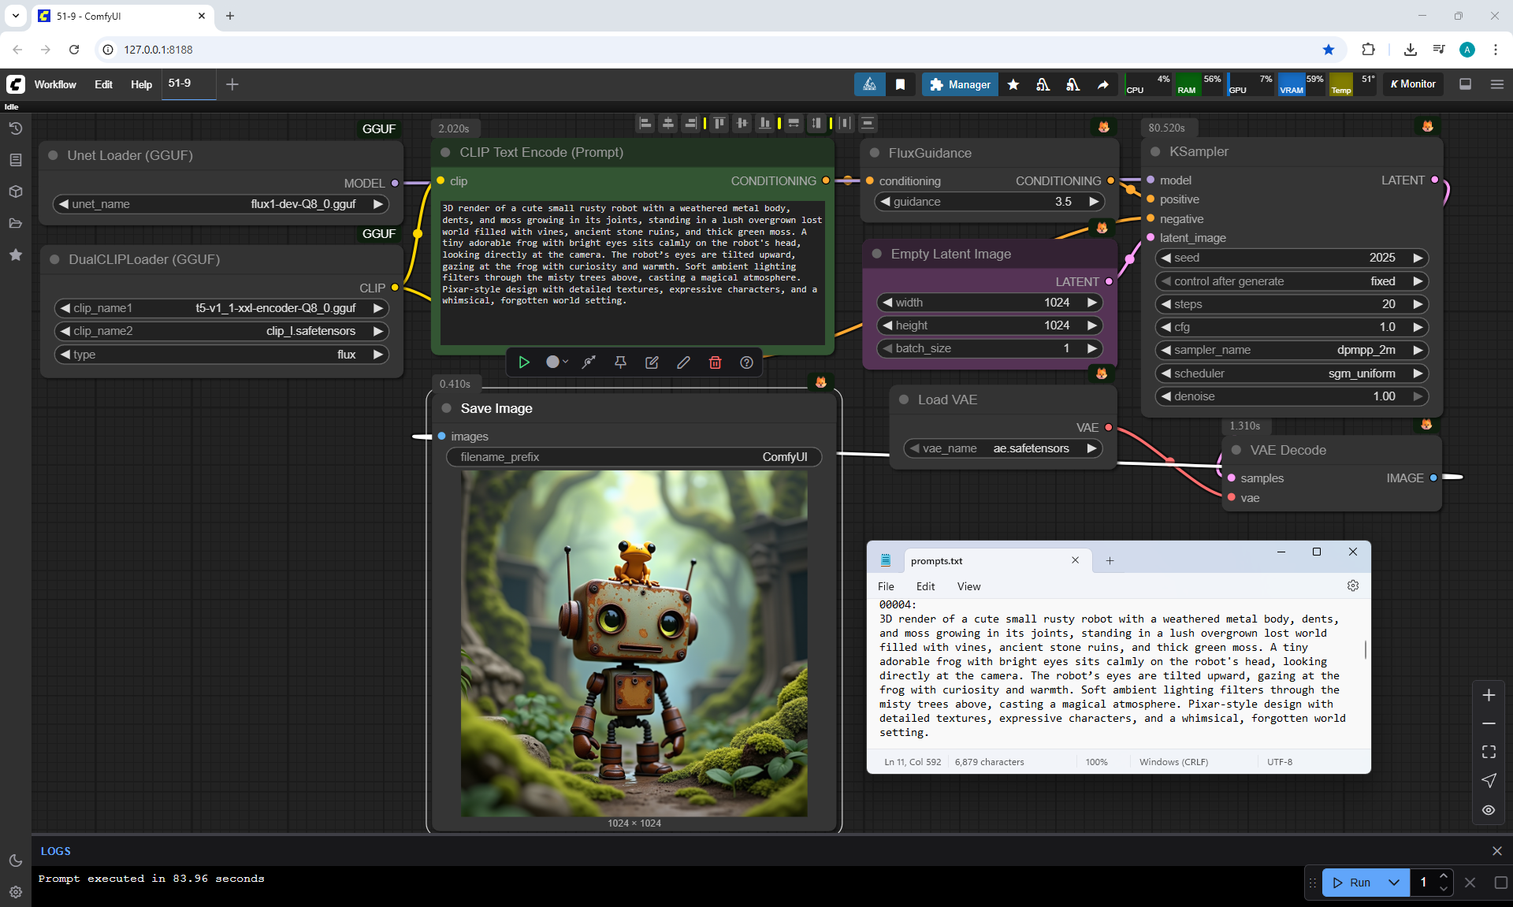Viewport: 1513px width, 907px height.
Task: Click the share arrow icon in top bar
Action: pyautogui.click(x=1103, y=84)
